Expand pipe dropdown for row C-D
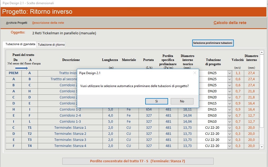This screenshot has width=268, height=167. click(230, 97)
